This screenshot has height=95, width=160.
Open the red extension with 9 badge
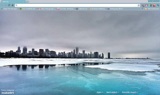click(x=143, y=6)
